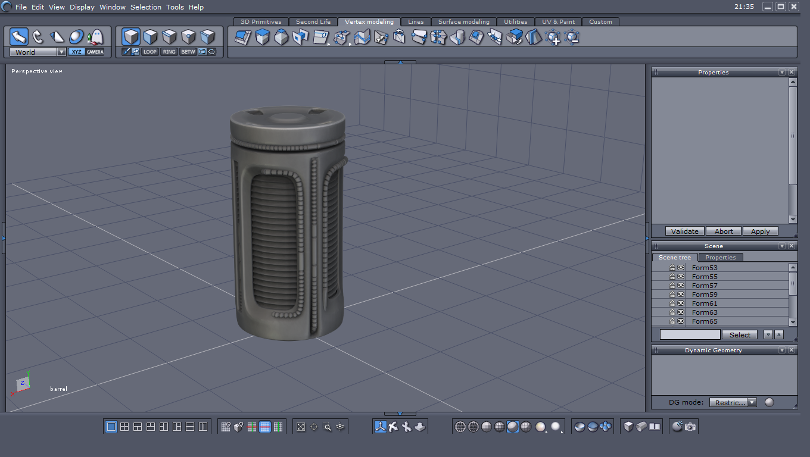Click the smooth subdivision plus icon
Viewport: 810px width, 457px height.
click(x=553, y=37)
